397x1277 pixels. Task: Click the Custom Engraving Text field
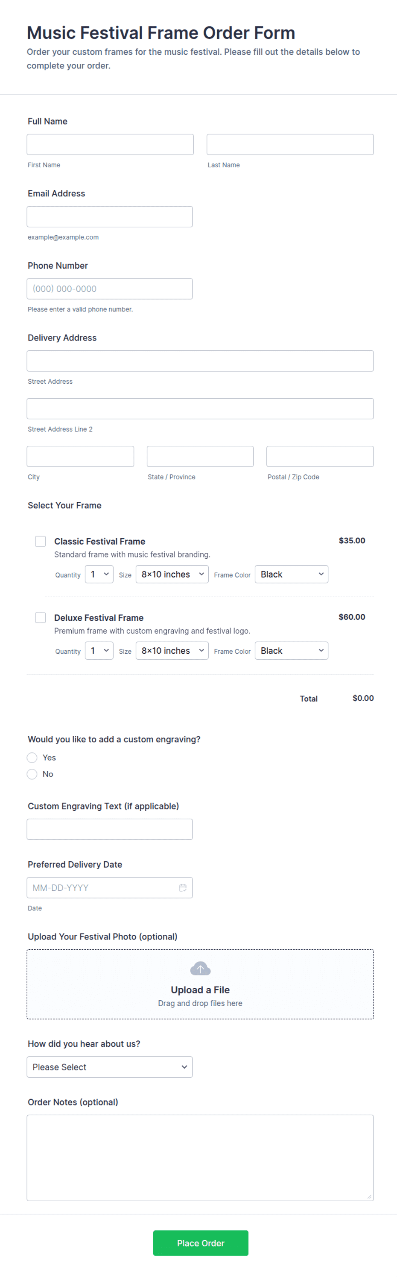[110, 830]
